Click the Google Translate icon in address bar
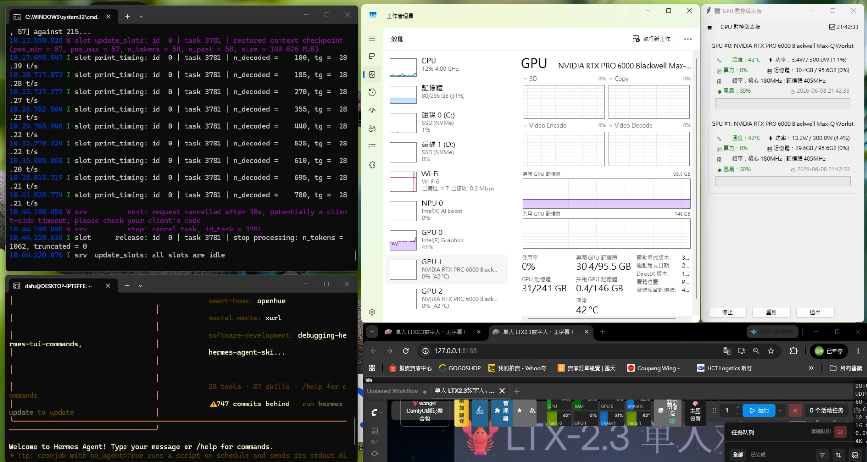Image resolution: width=867 pixels, height=462 pixels. click(727, 351)
